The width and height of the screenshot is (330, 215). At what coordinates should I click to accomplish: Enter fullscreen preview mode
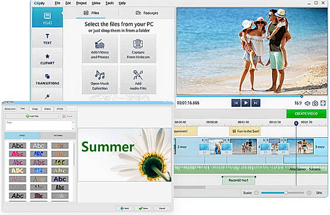tap(323, 103)
